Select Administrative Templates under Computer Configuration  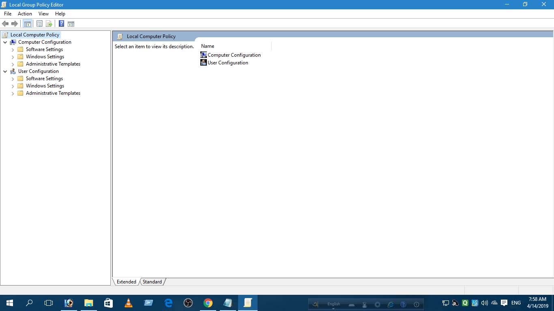point(53,64)
